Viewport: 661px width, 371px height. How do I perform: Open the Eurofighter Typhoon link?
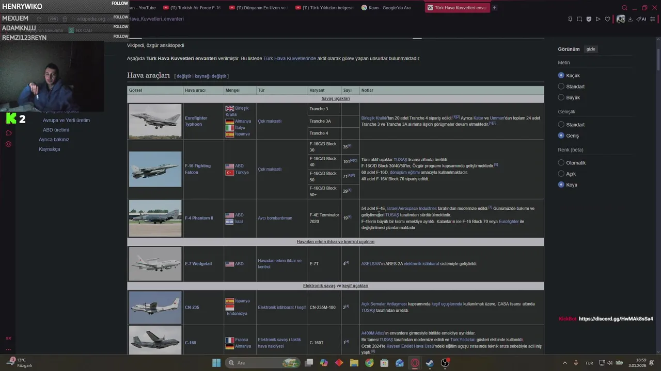196,121
